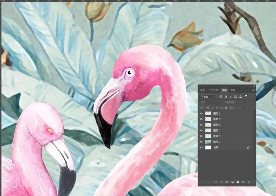The height and width of the screenshot is (196, 276).
Task: Open the 正常 blend mode dropdown
Action: [x=211, y=102]
